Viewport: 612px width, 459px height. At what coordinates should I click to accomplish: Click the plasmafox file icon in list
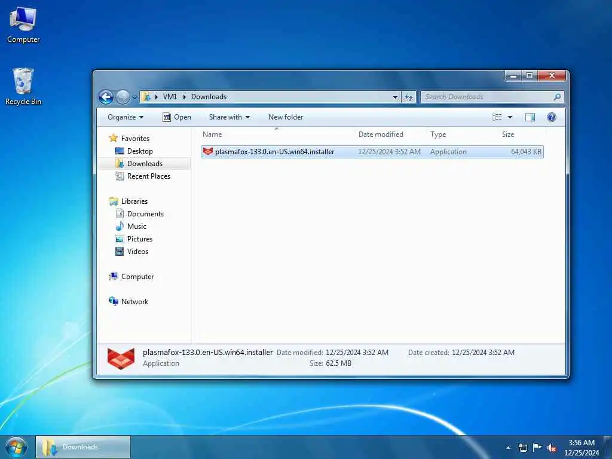click(207, 151)
